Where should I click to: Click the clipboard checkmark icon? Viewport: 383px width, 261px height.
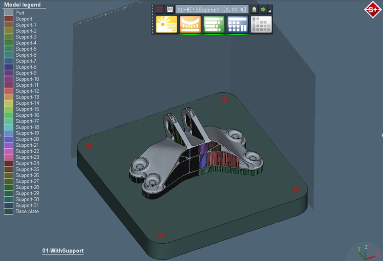254,9
